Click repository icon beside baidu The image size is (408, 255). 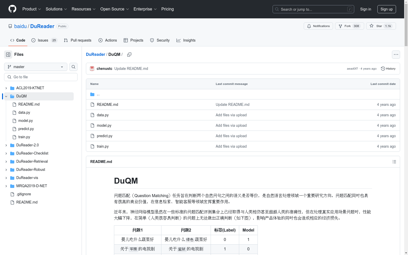coord(10,26)
